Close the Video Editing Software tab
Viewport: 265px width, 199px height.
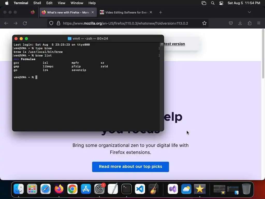(151, 12)
